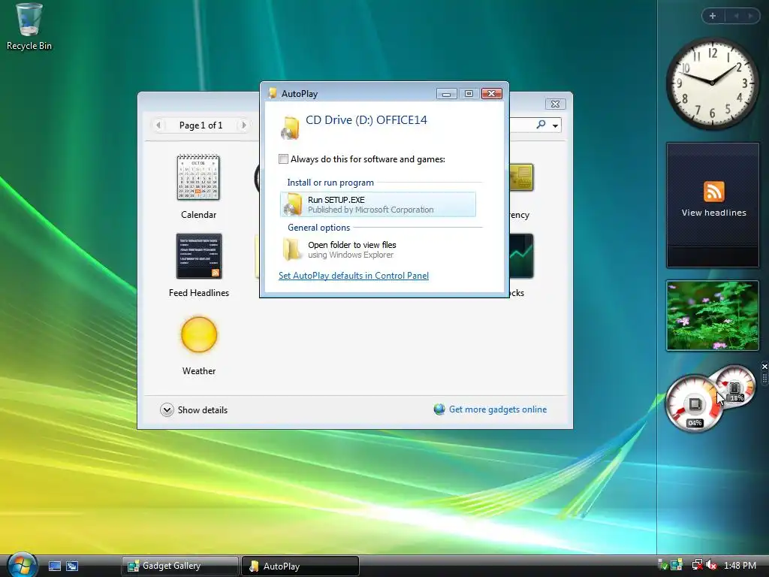
Task: Open the Recycle Bin on the desktop
Action: pyautogui.click(x=29, y=26)
